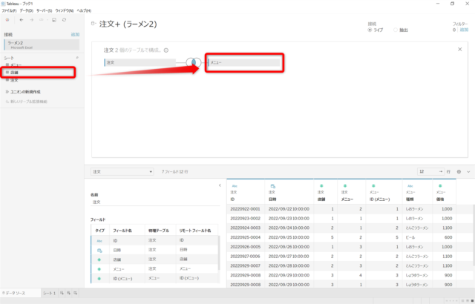Click the join Venn diagram icon
Image resolution: width=475 pixels, height=304 pixels.
[193, 62]
